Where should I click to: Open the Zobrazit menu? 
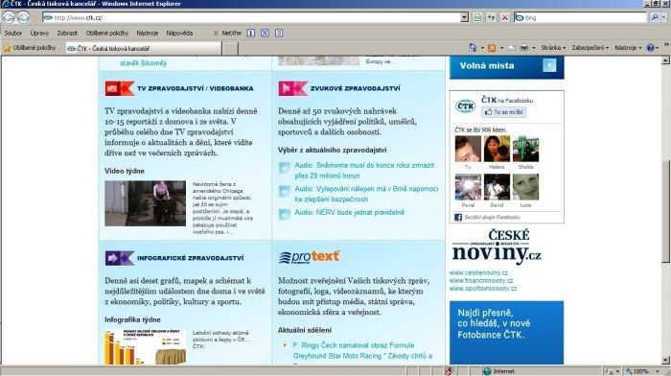[x=67, y=33]
